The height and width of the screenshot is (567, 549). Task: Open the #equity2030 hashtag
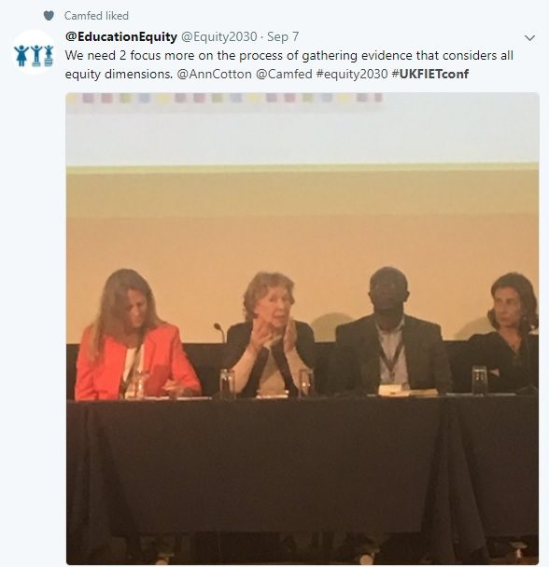pos(352,74)
